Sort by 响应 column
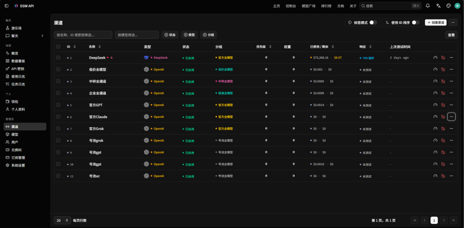 366,47
